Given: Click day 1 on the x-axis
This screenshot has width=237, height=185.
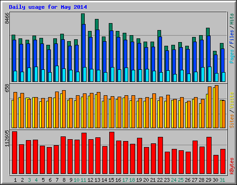Looking at the screenshot, I should click(x=15, y=180).
